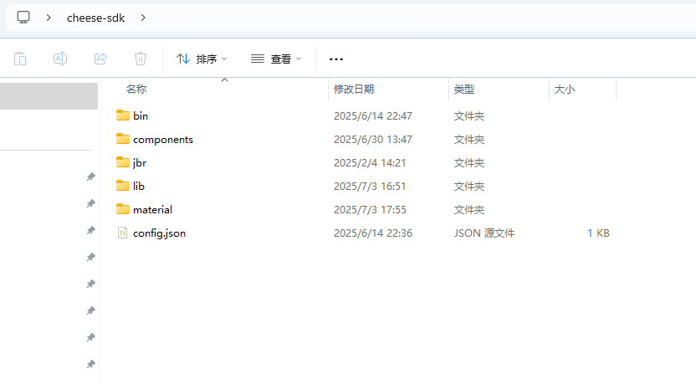
Task: Select the material folder name
Action: click(x=152, y=209)
